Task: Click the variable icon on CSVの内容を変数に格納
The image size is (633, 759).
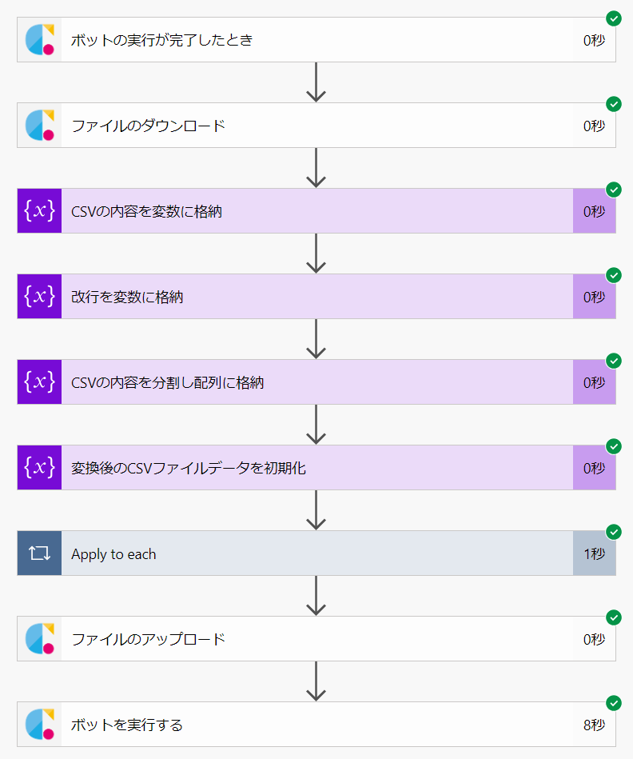Action: (x=39, y=211)
